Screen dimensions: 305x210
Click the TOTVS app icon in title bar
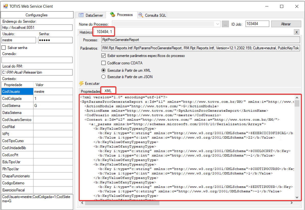[x=5, y=6]
